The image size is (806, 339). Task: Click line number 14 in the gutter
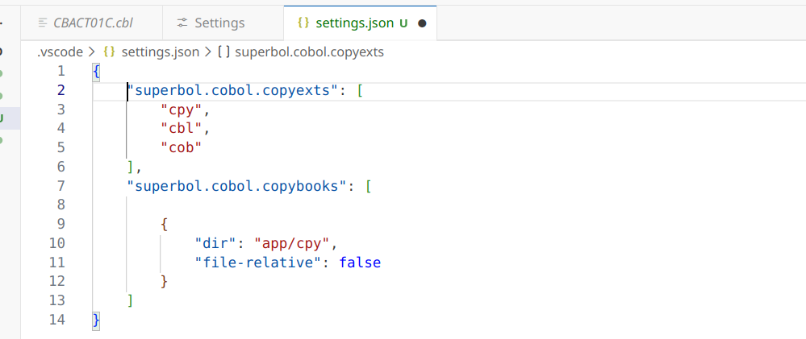click(x=56, y=320)
